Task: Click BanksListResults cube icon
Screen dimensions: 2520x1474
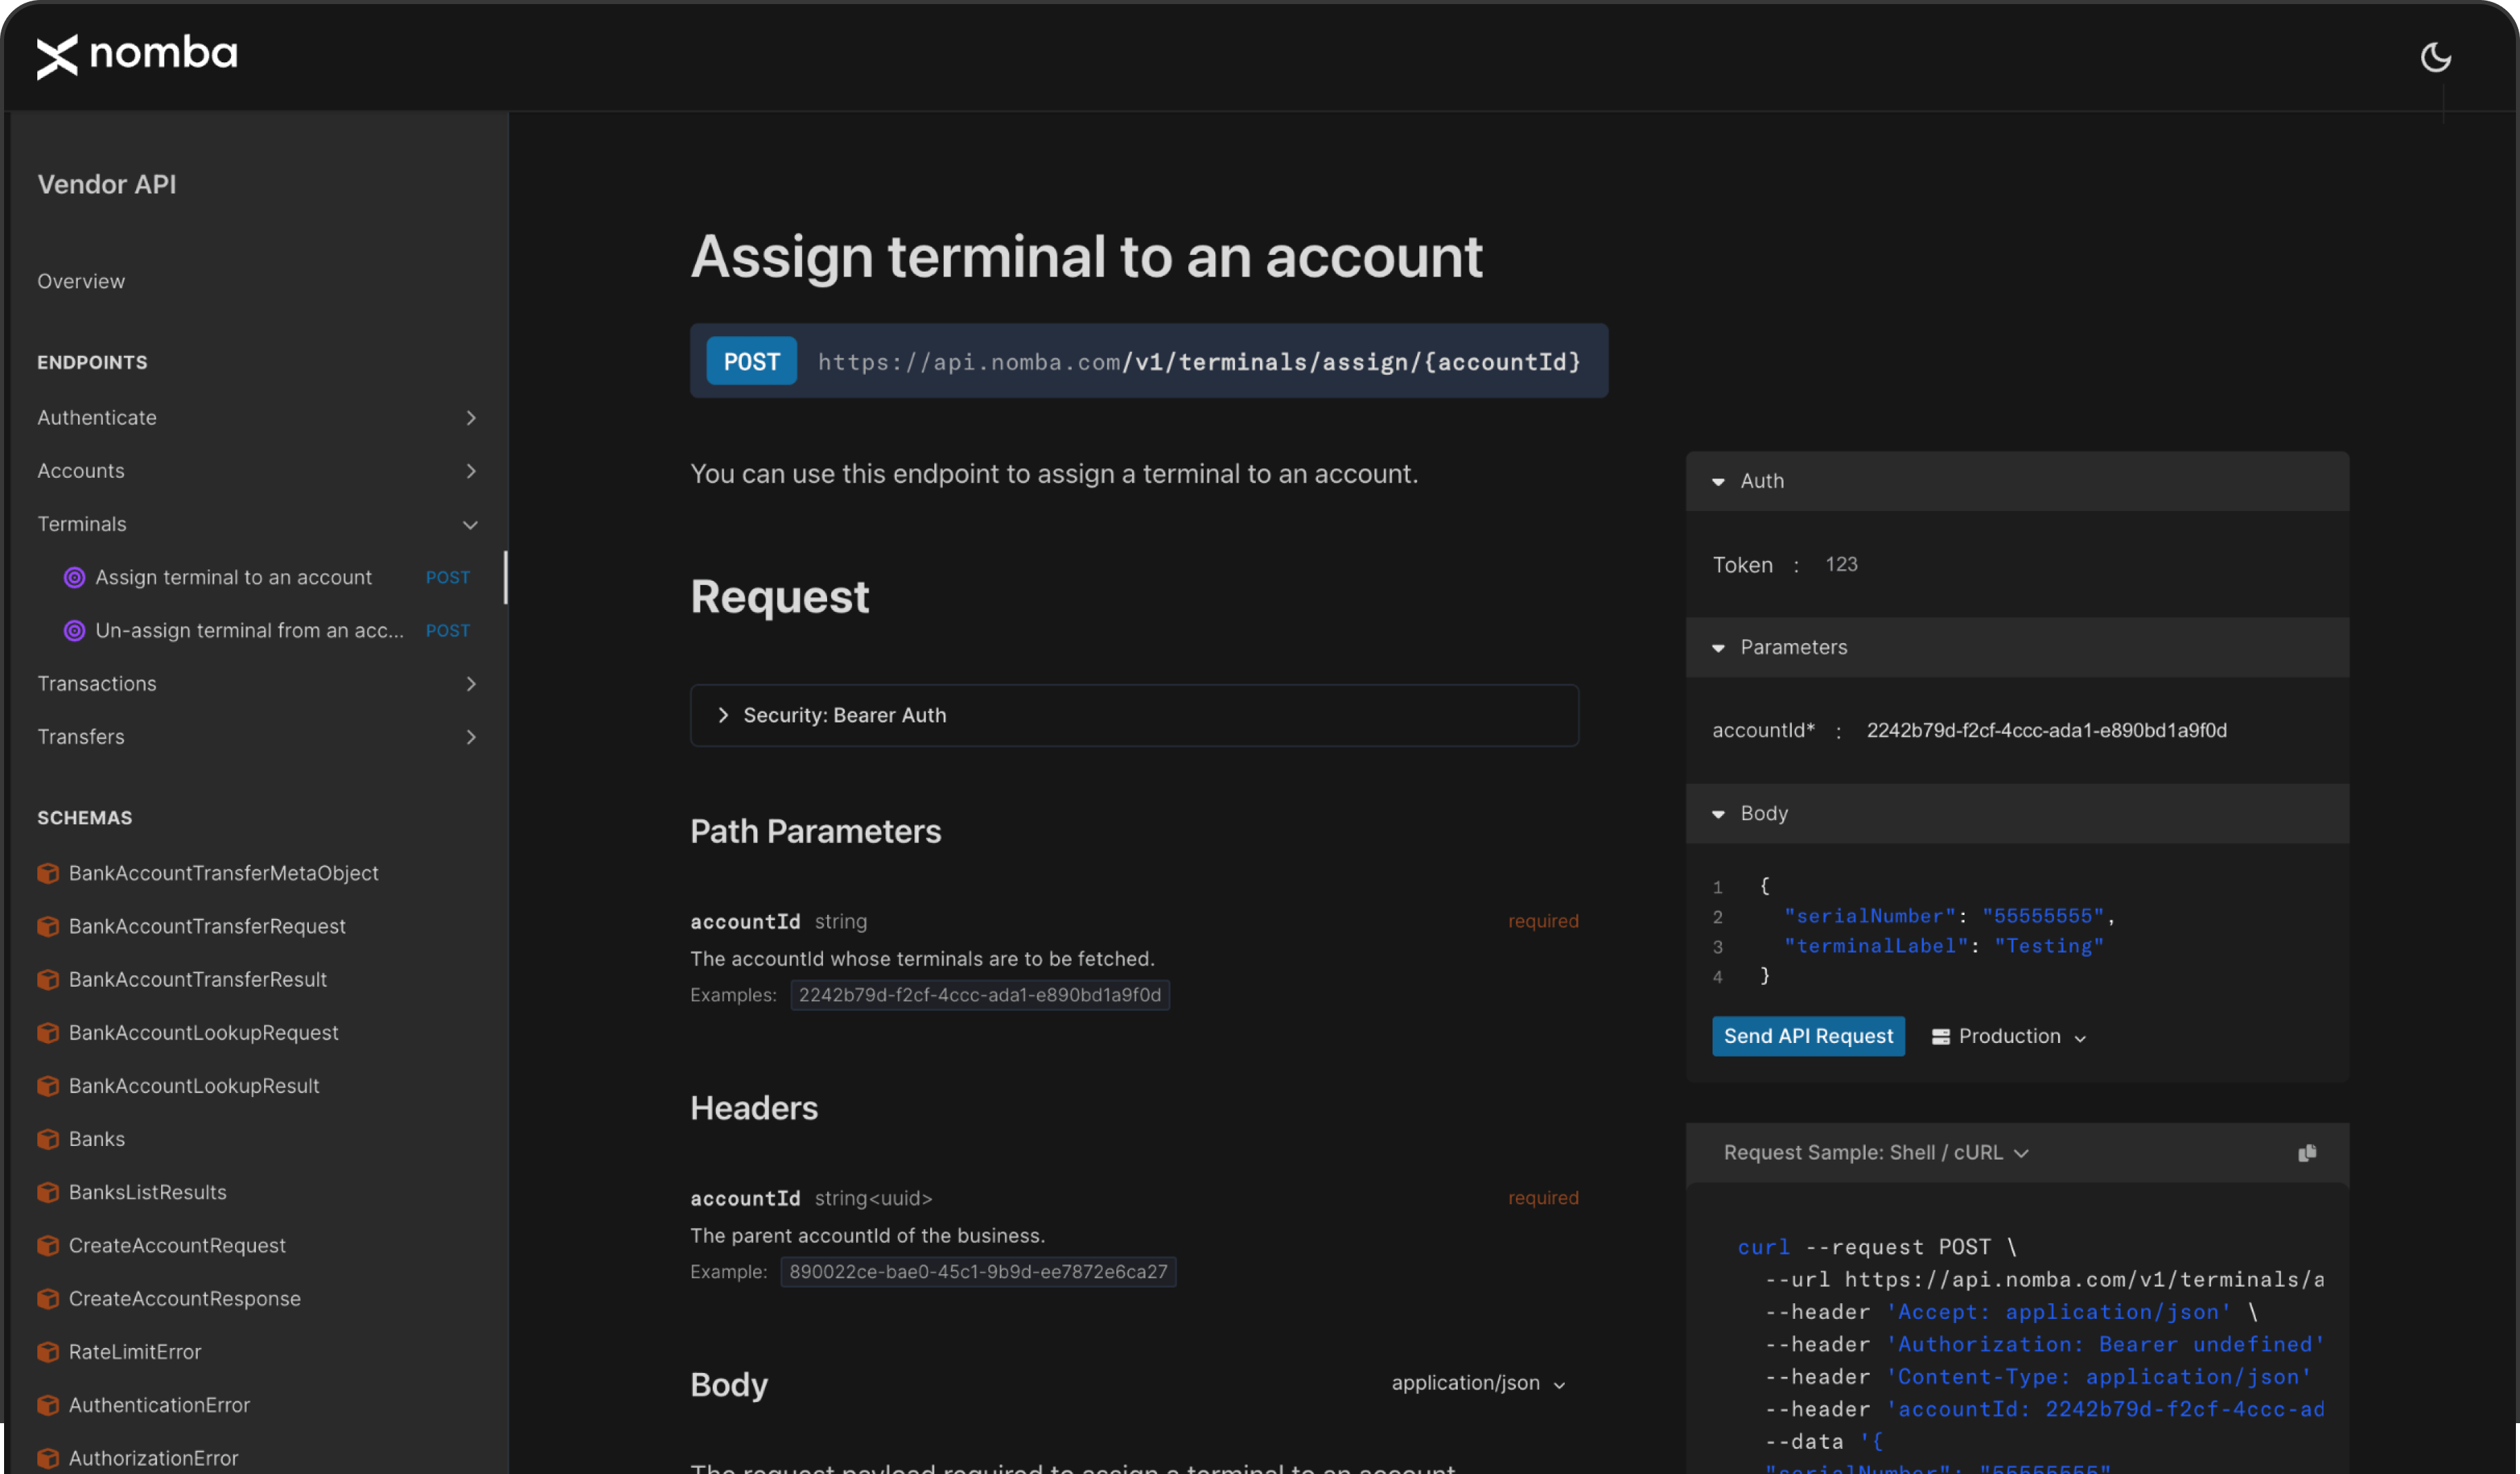Action: (48, 1192)
